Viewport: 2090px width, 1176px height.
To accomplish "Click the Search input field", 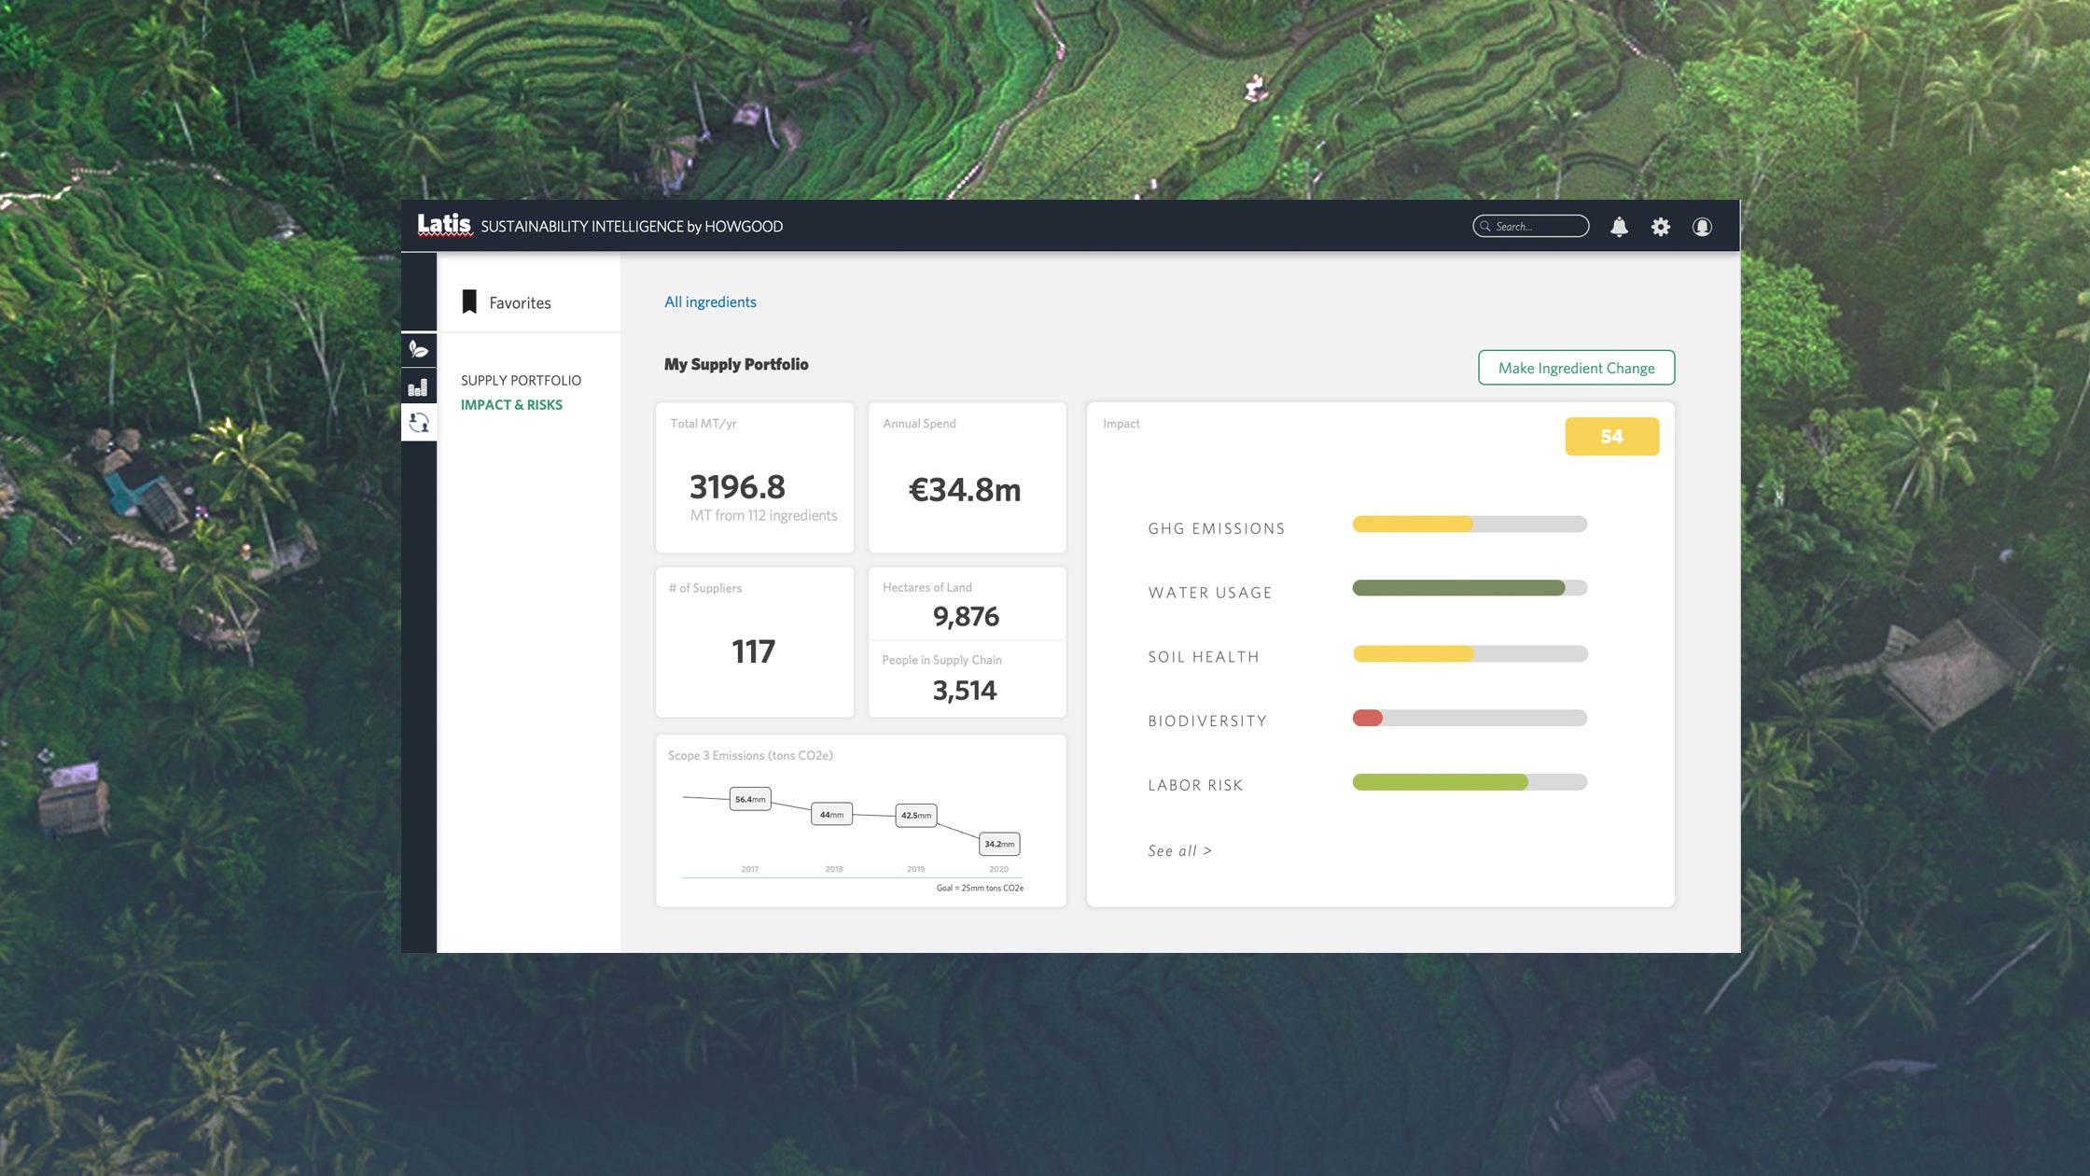I will (x=1532, y=226).
